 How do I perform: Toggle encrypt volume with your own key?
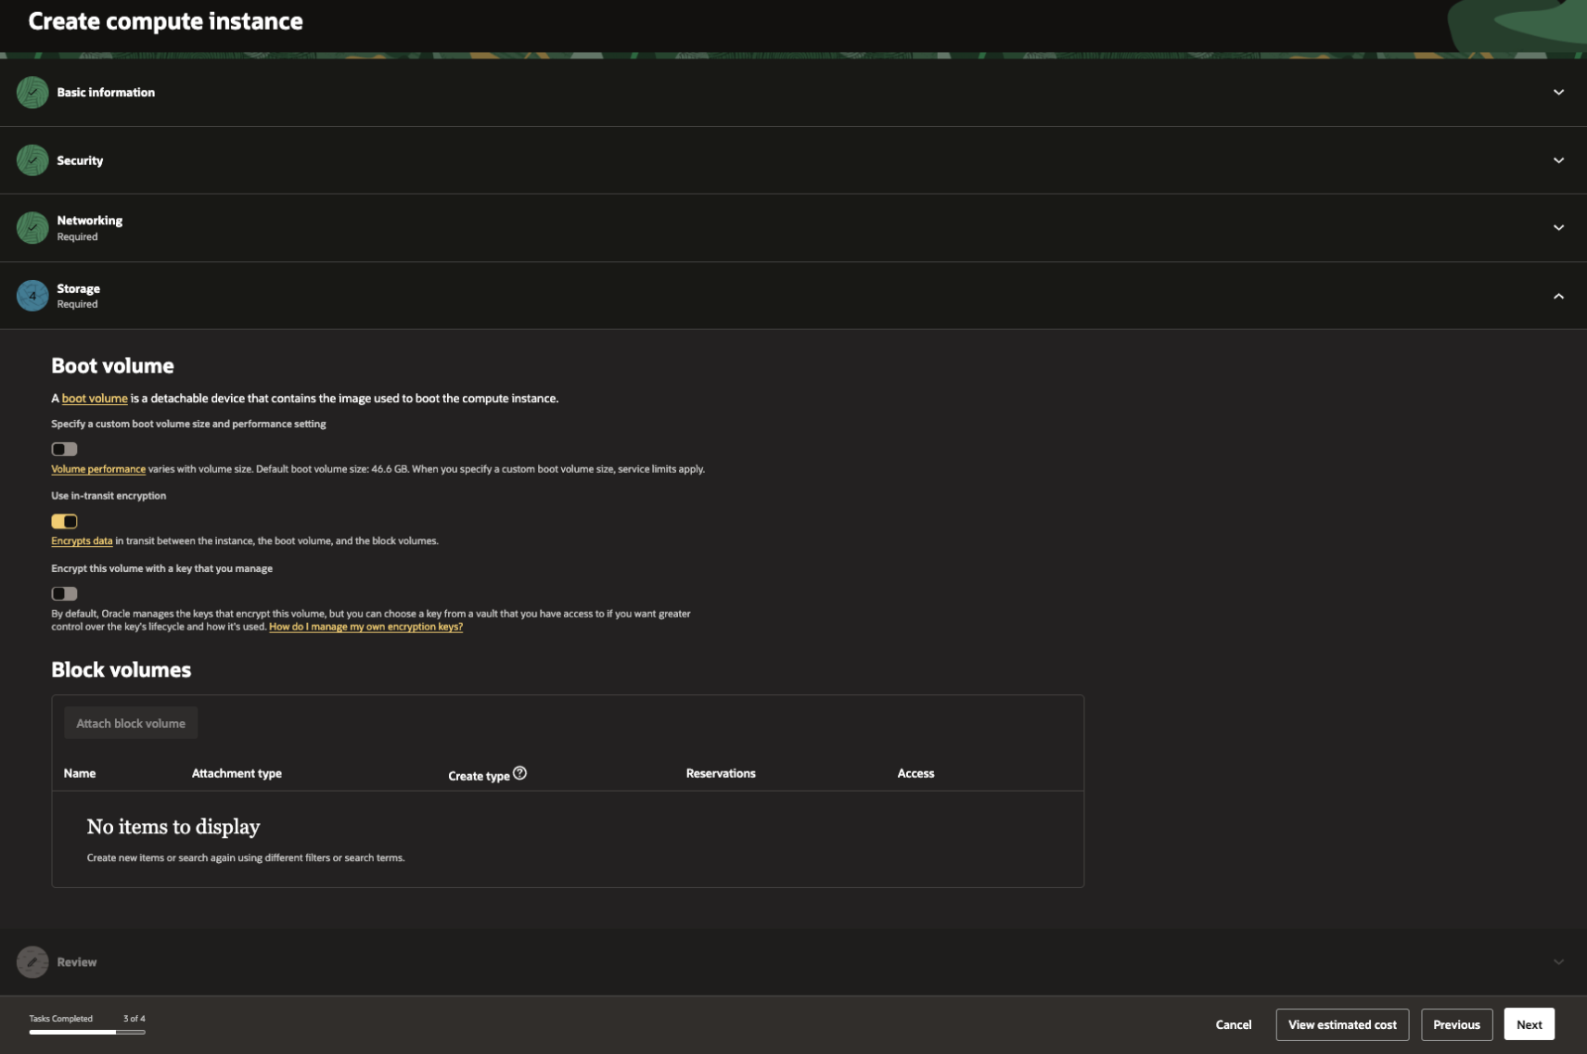click(x=64, y=594)
